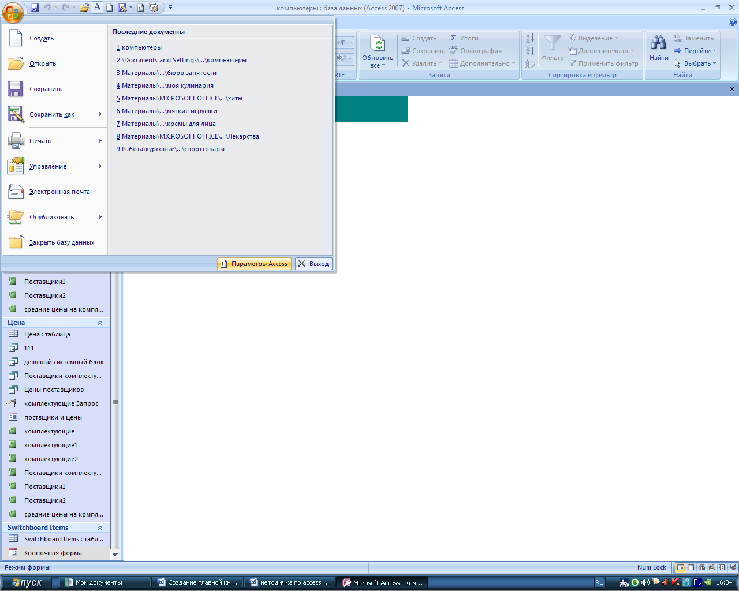
Task: Click the ascending sort icon
Action: (530, 38)
